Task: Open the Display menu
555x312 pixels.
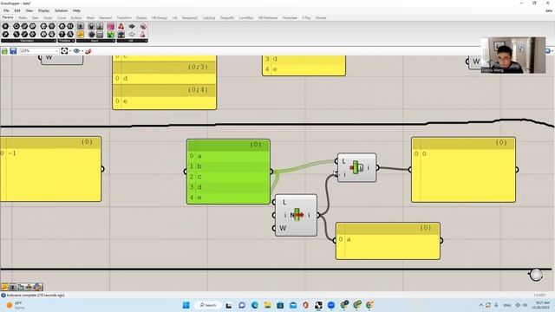Action: pos(44,10)
